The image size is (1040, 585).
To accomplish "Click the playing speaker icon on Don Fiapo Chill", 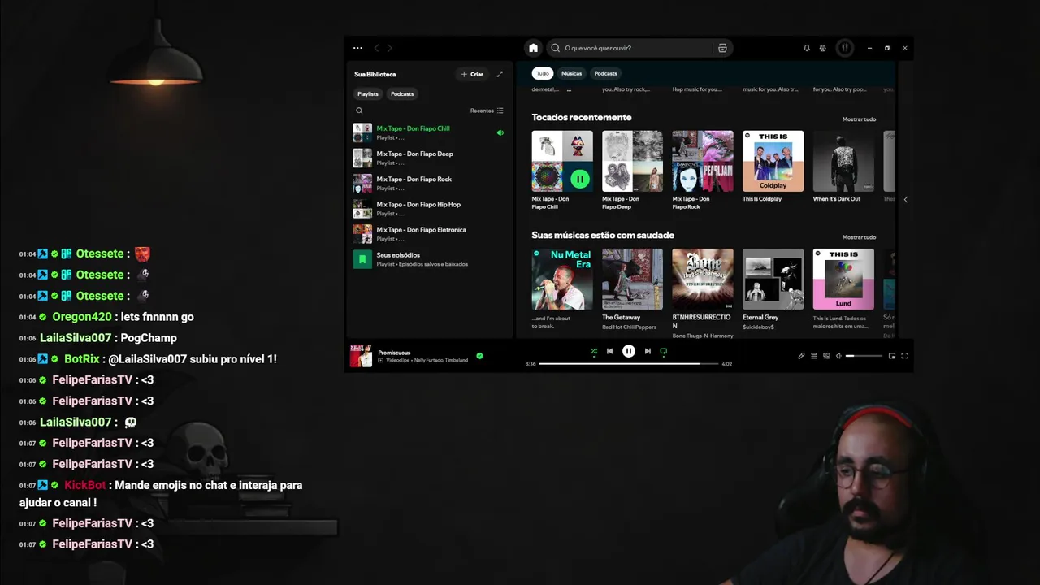I will [x=500, y=132].
